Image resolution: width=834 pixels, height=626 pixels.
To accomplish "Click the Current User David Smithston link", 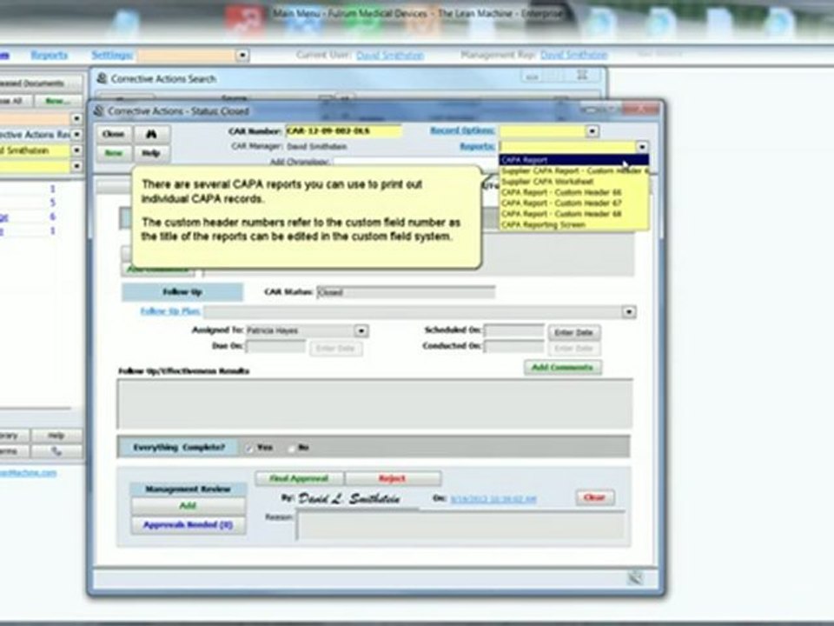I will (390, 56).
